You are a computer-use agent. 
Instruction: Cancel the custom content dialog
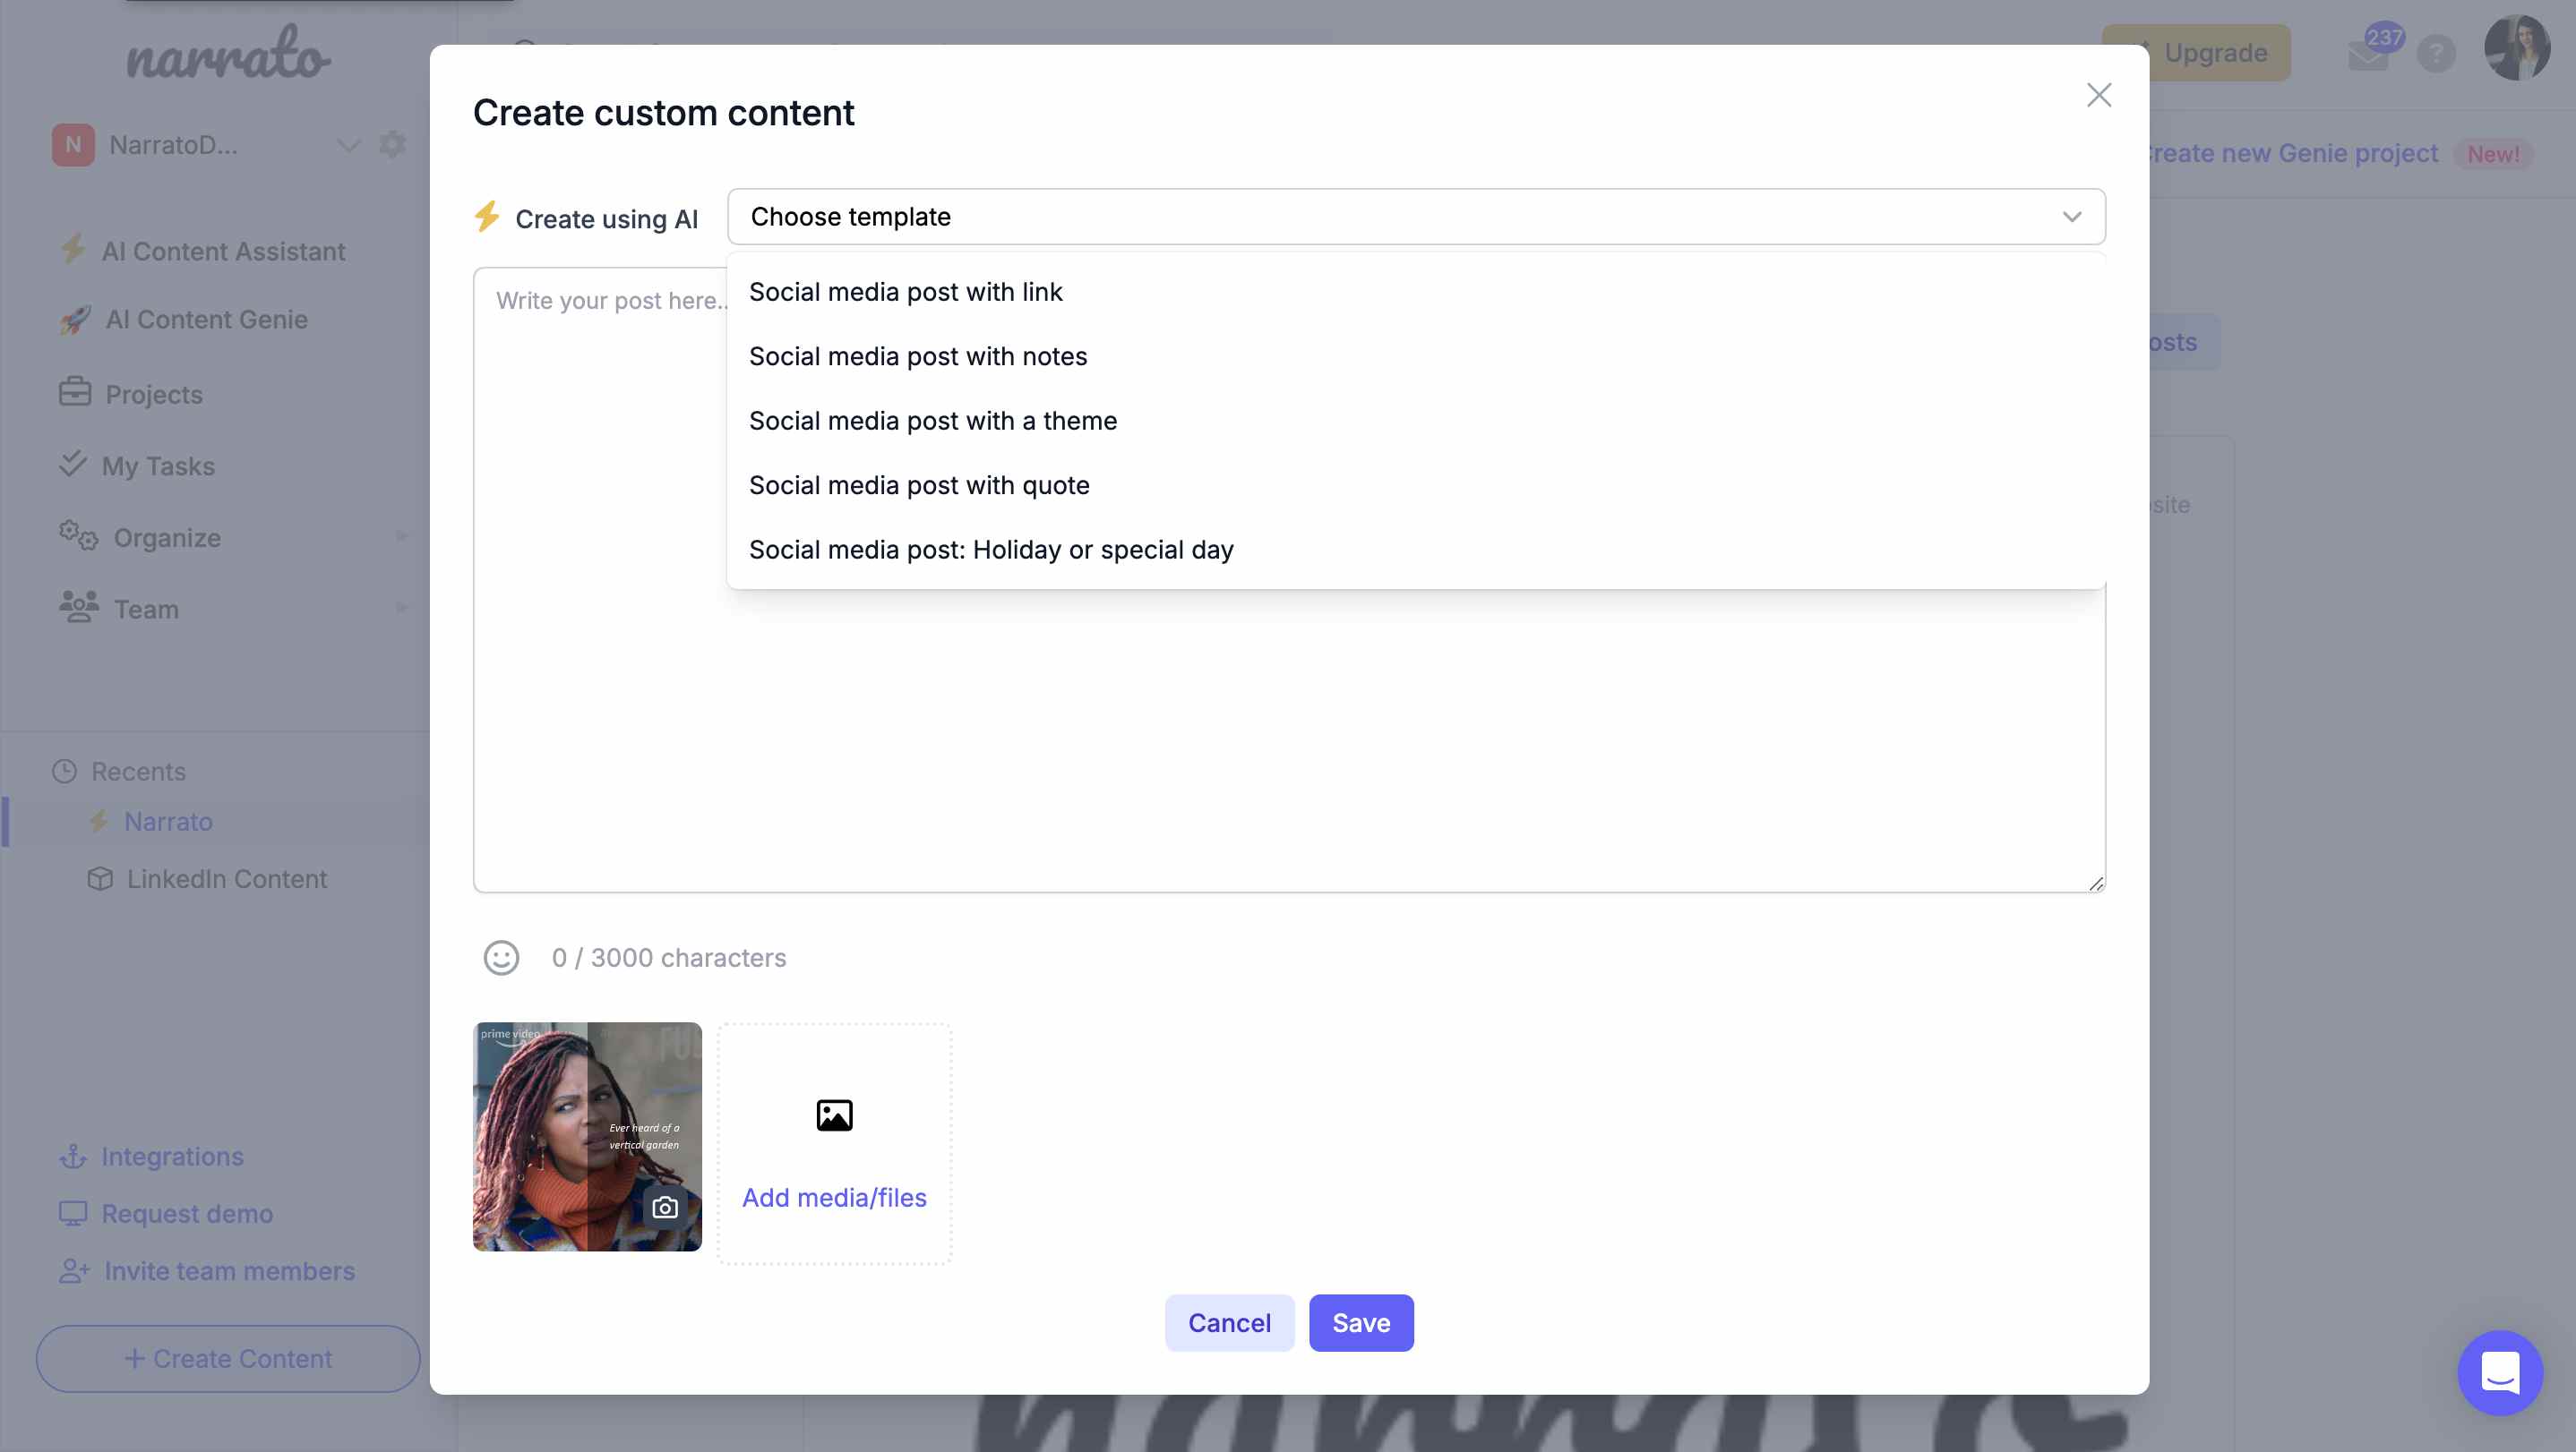click(1229, 1323)
